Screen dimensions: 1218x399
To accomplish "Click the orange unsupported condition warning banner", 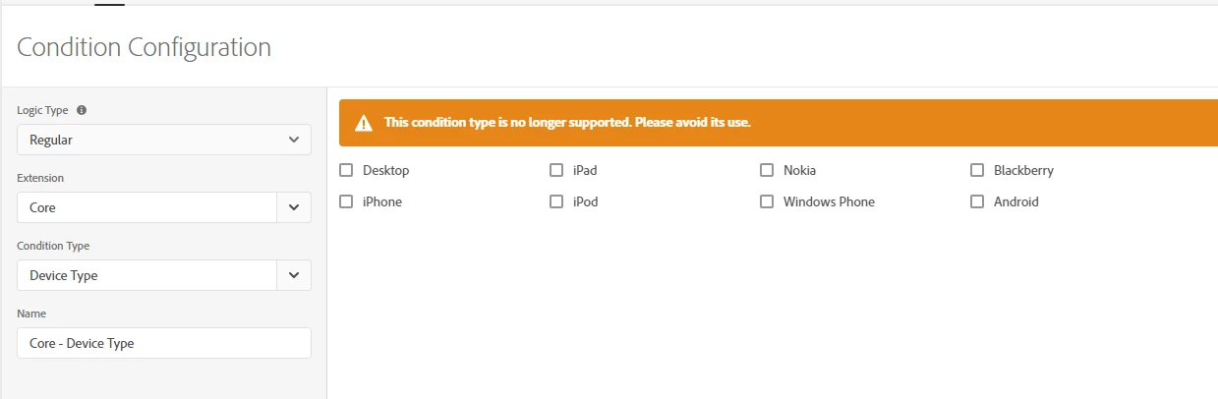I will click(x=779, y=123).
